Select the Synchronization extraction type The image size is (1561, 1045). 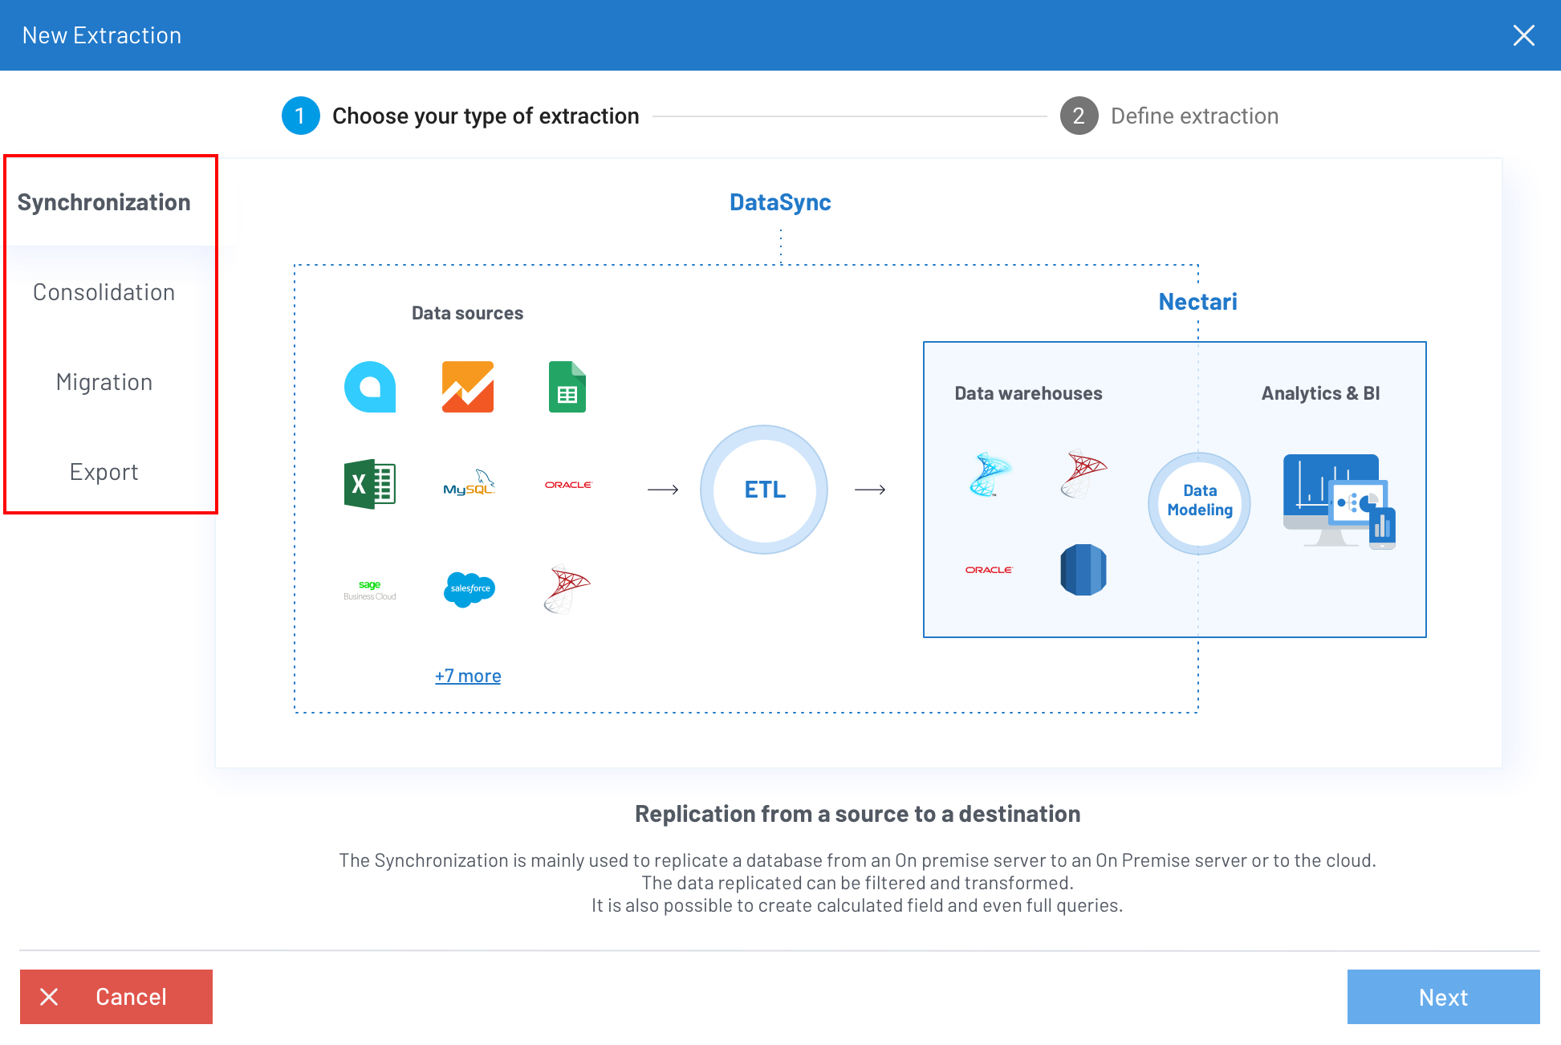tap(104, 202)
